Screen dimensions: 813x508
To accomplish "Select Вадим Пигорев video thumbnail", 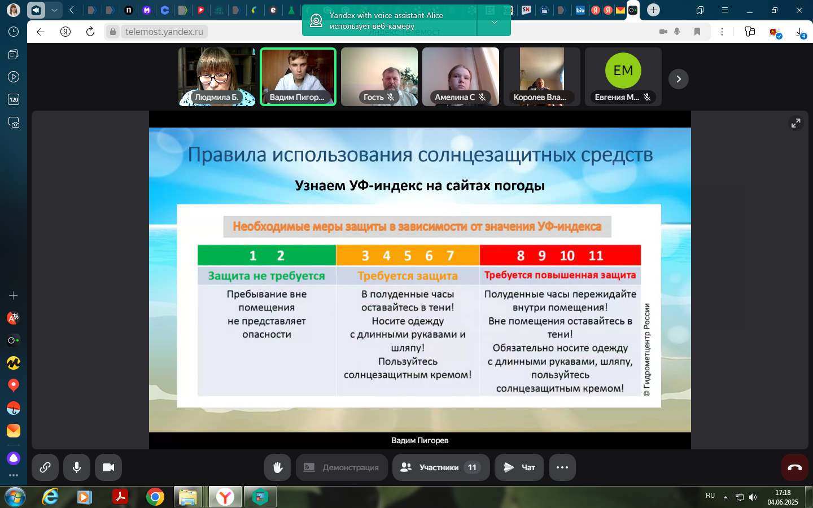I will pyautogui.click(x=298, y=77).
